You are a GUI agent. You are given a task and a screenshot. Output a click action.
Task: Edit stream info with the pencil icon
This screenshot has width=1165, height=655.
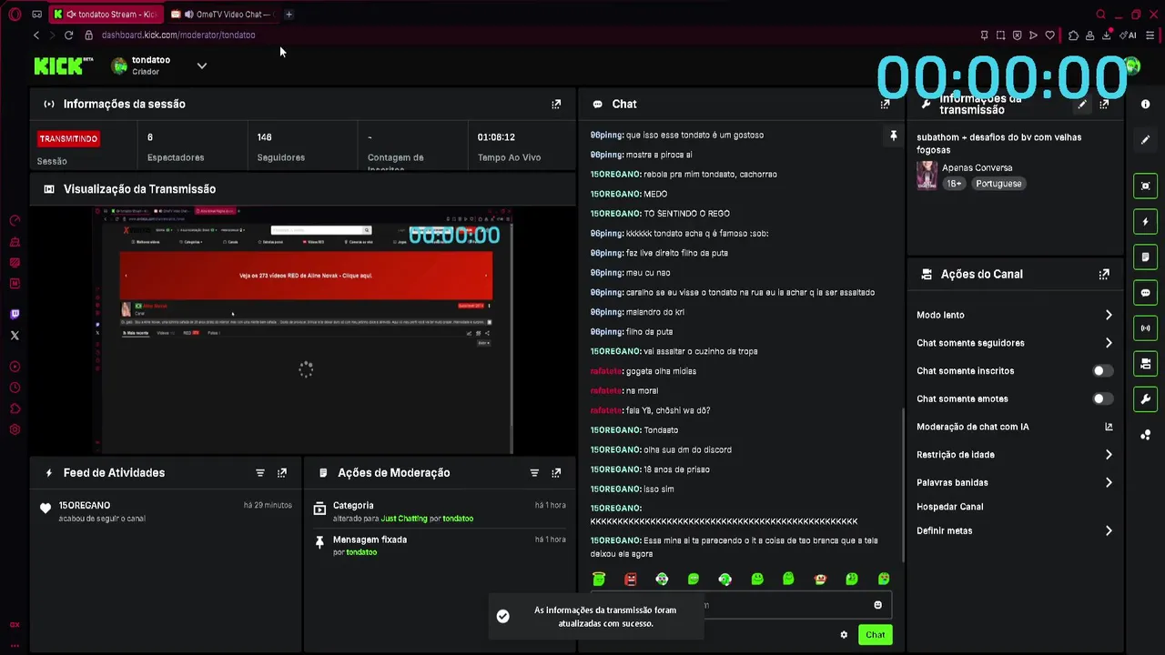point(1082,105)
